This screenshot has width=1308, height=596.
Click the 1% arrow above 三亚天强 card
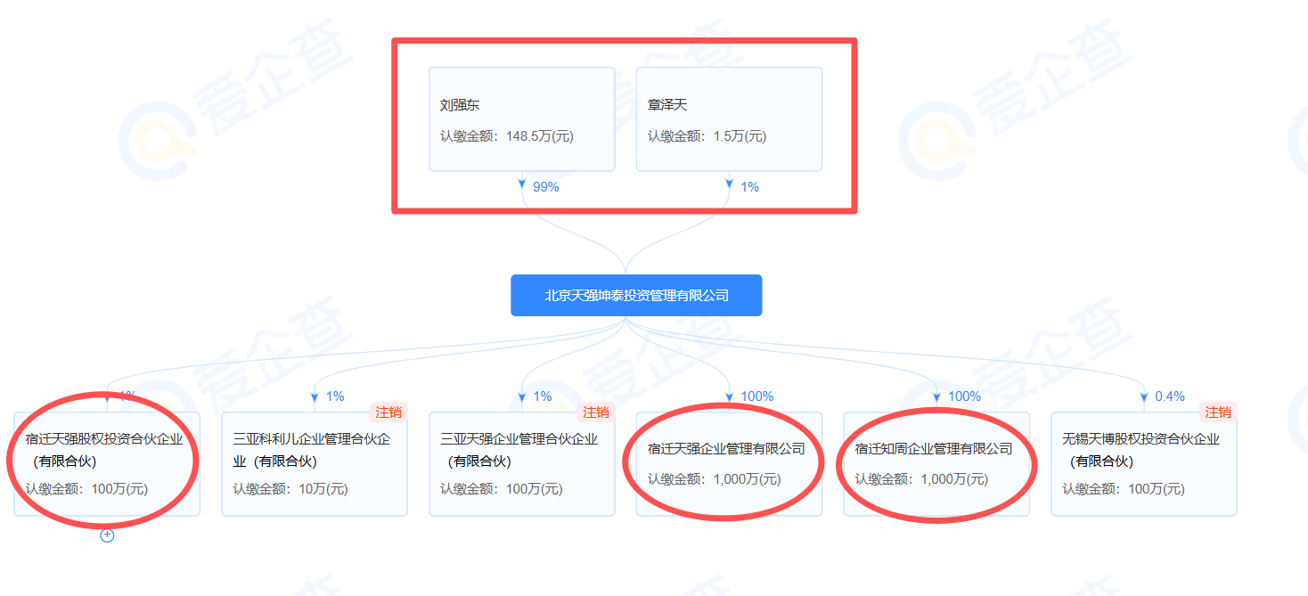522,396
